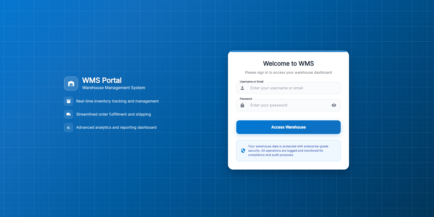Click the shipping truck icon
434x217 pixels.
(69, 114)
